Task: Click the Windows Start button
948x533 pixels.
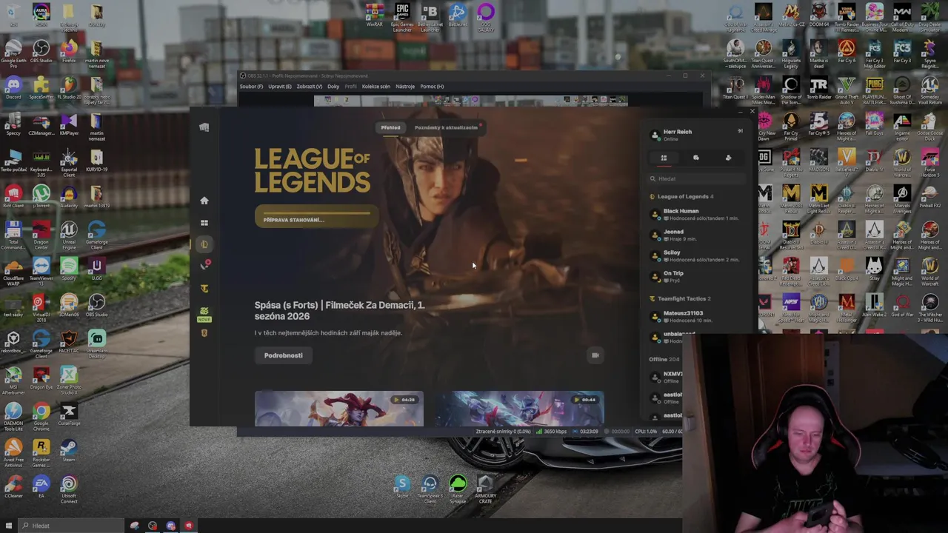Action: (x=9, y=526)
